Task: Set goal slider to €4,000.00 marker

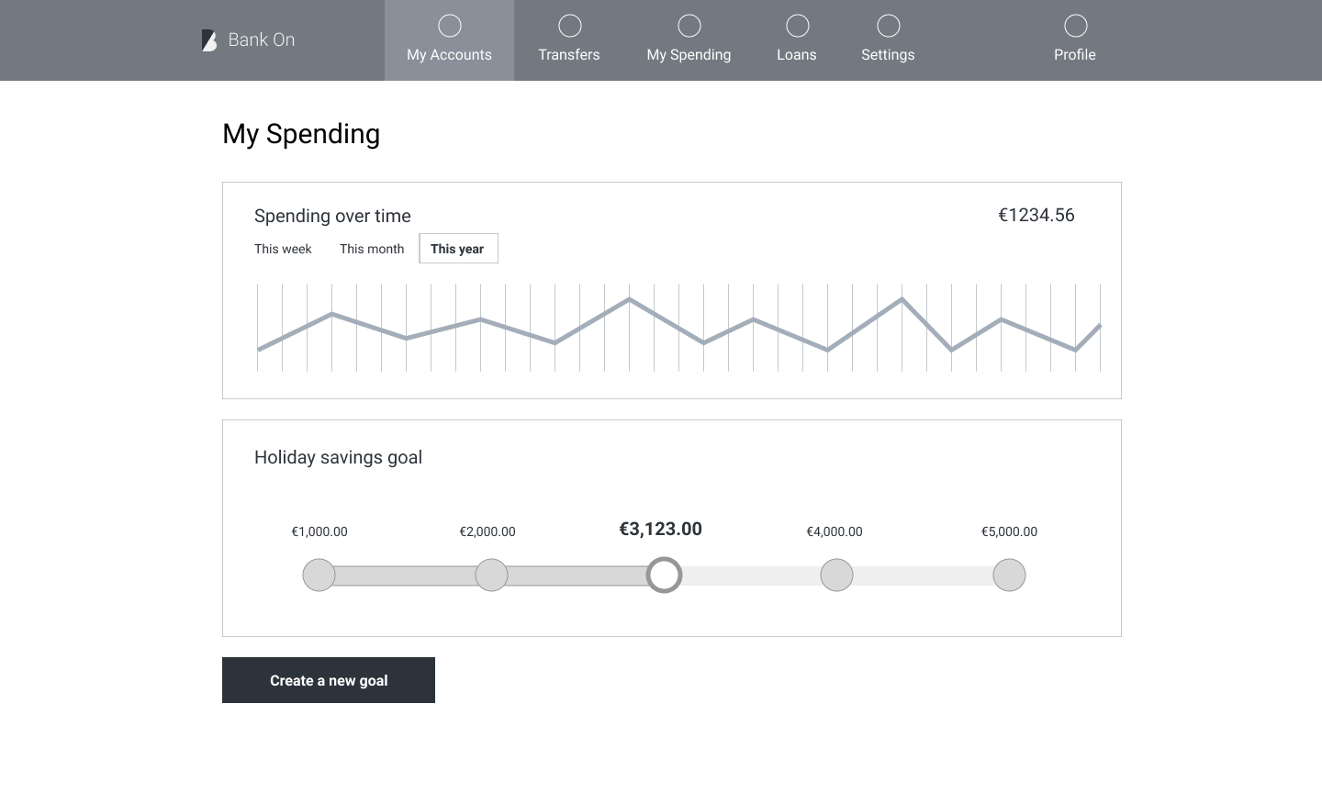Action: (x=836, y=575)
